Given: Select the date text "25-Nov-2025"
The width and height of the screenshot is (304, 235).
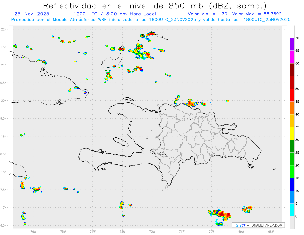Looking at the screenshot, I should pos(32,14).
